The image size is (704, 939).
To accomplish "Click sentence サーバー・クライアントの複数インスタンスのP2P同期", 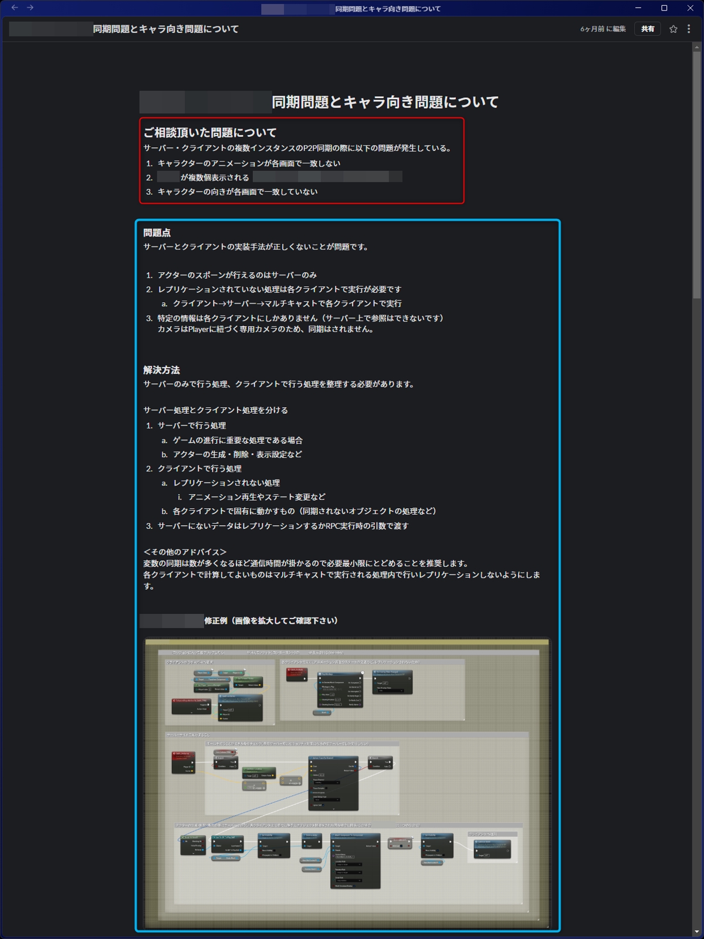I will click(x=298, y=148).
